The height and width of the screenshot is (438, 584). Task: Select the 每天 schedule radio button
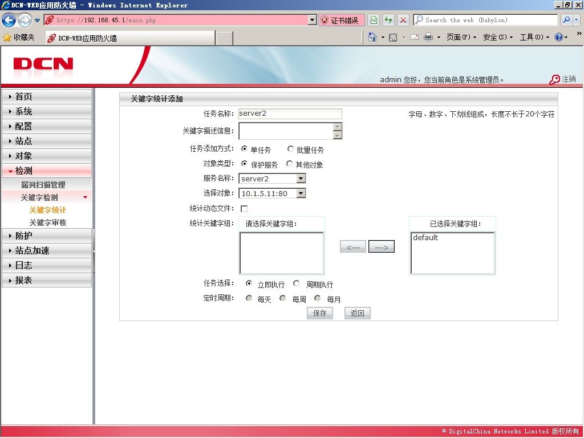point(249,298)
